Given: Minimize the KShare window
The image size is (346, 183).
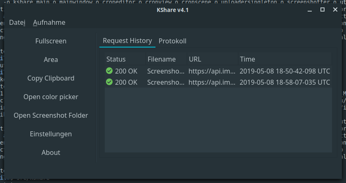Looking at the screenshot, I should pyautogui.click(x=310, y=10).
